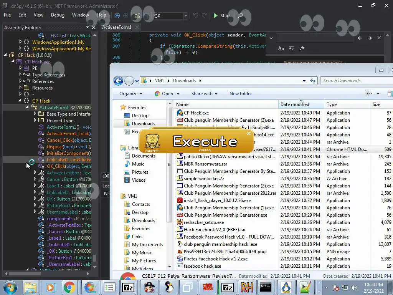Click dnSpy Open file toolbar icon
The width and height of the screenshot is (393, 295).
(x=137, y=16)
